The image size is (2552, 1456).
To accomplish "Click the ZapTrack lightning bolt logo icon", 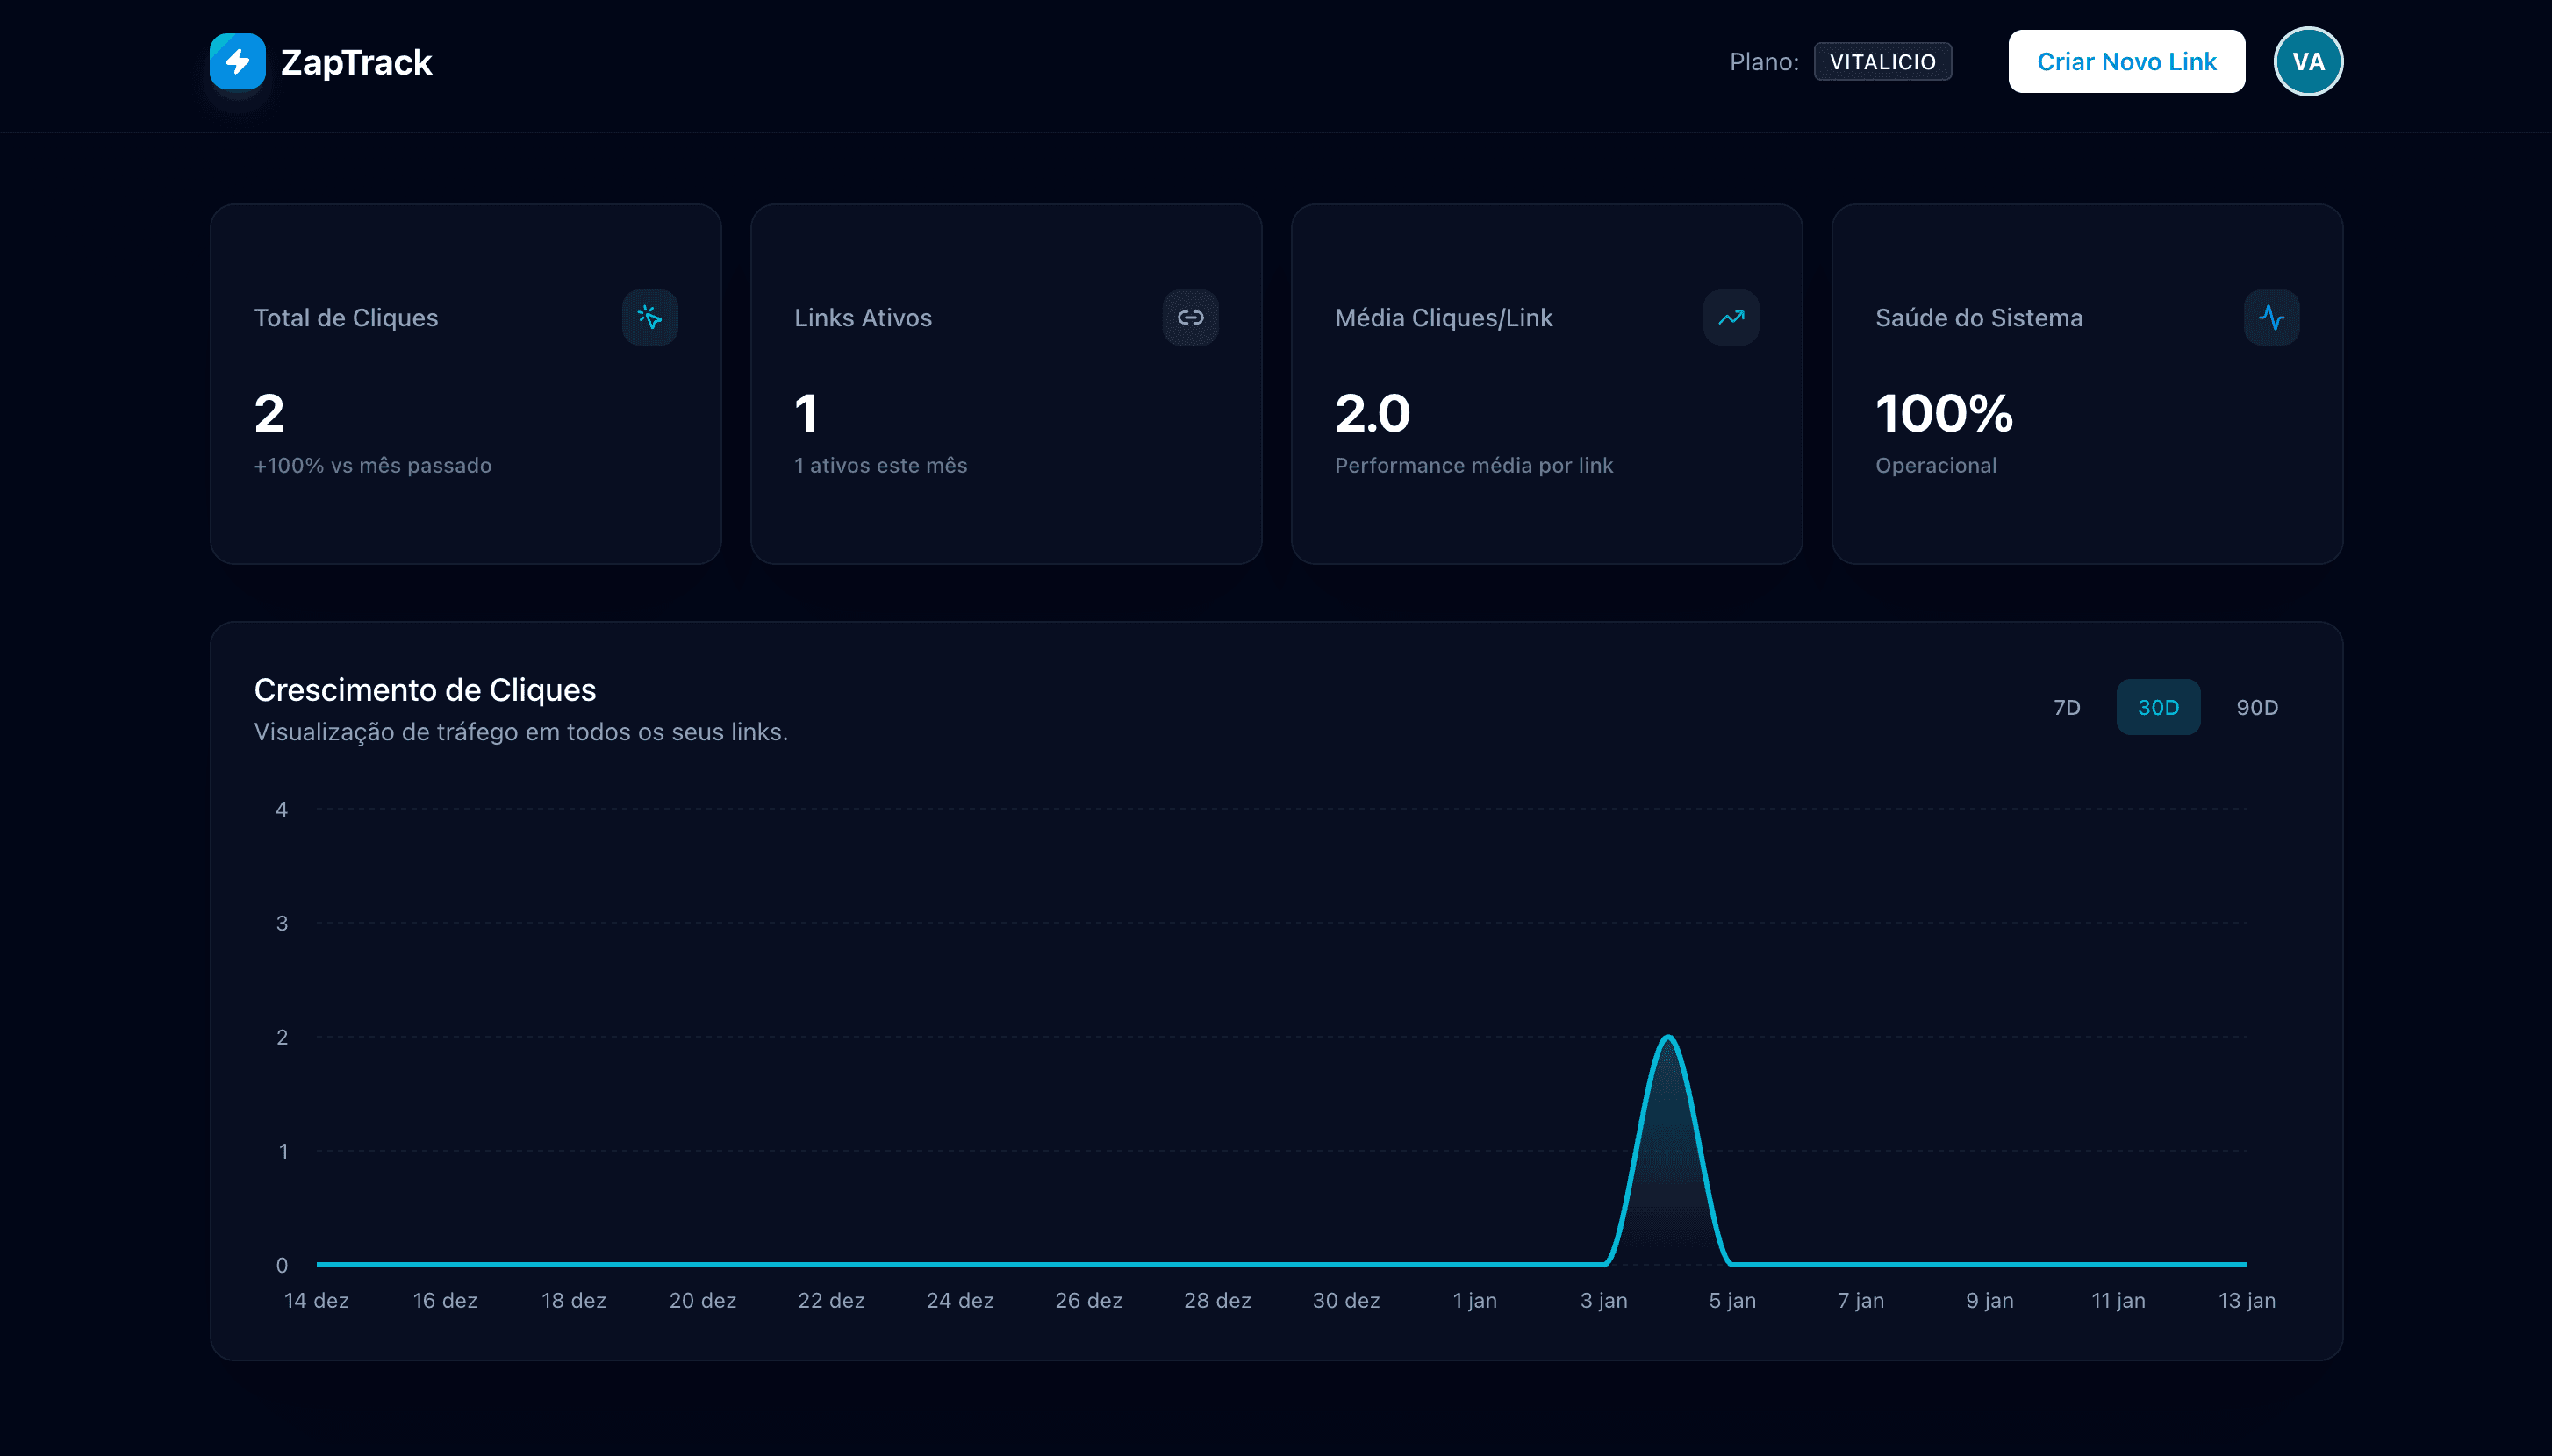I will (x=236, y=61).
